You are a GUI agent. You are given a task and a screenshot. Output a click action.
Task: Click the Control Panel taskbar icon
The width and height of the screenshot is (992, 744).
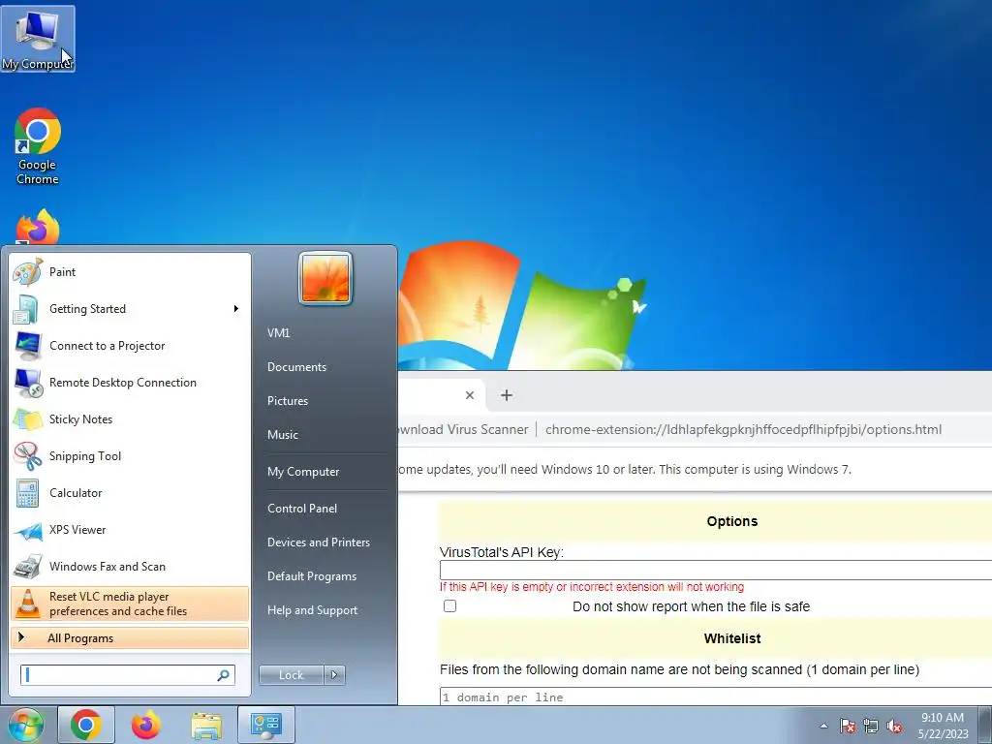point(266,725)
